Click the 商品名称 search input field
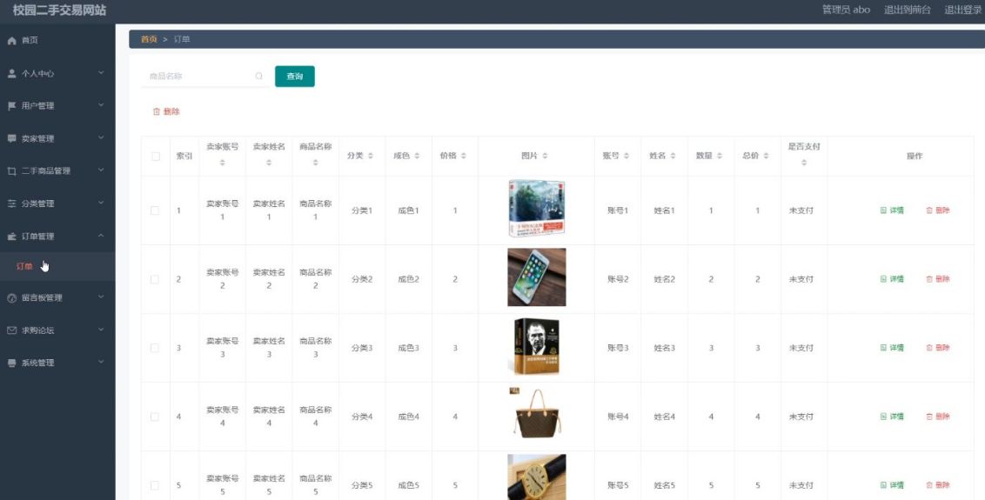 tap(206, 76)
